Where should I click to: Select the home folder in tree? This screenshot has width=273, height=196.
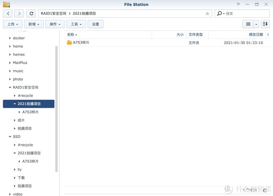coord(18,46)
